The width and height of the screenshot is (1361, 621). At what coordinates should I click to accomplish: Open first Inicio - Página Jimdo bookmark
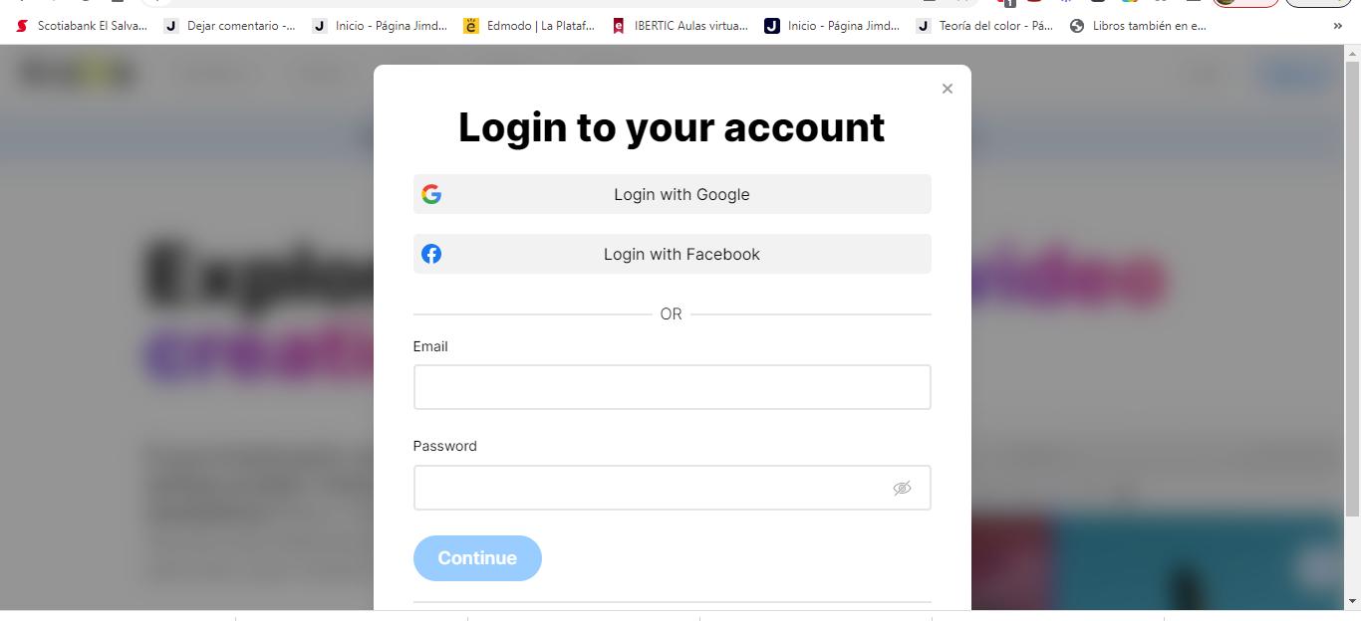[381, 26]
